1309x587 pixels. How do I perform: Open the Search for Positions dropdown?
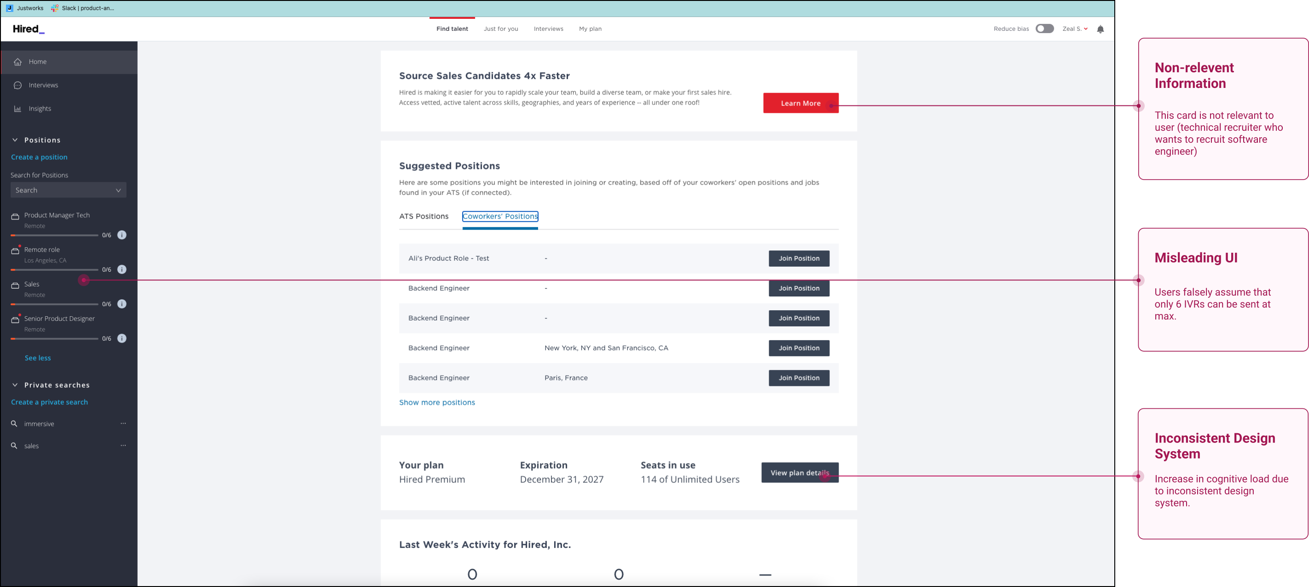click(x=68, y=190)
